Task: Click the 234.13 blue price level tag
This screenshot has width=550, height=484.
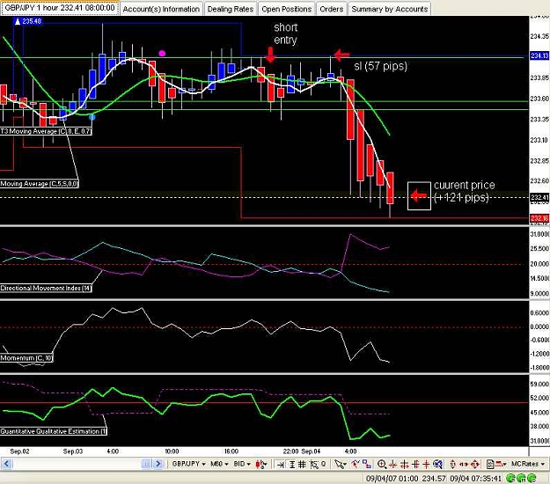Action: [x=539, y=55]
